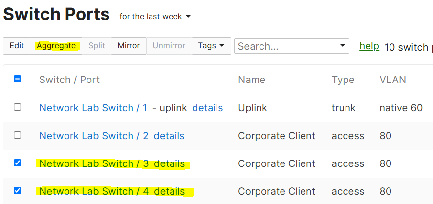Open details for the uplink port 1
The image size is (433, 204).
pos(207,108)
